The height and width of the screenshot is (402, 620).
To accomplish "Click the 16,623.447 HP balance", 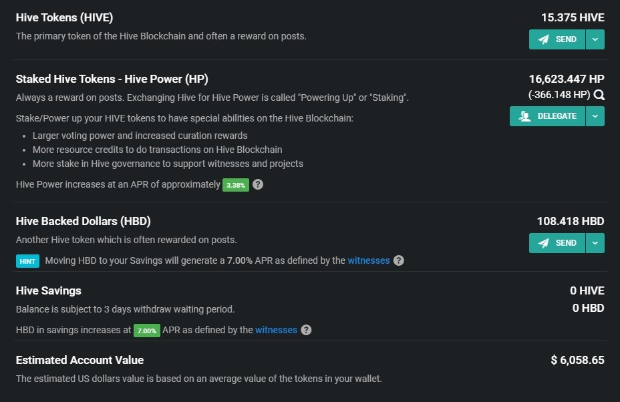I will (567, 79).
